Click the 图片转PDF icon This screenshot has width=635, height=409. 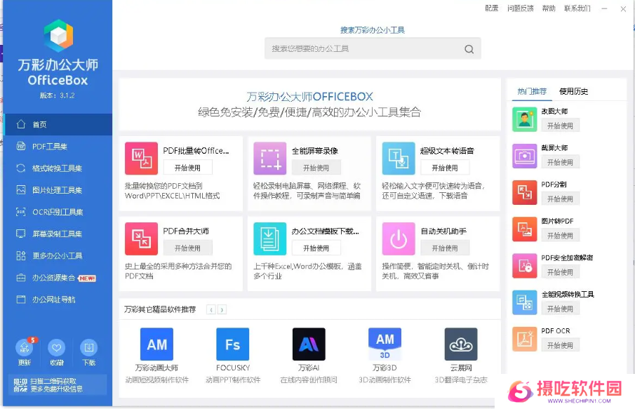pyautogui.click(x=524, y=229)
